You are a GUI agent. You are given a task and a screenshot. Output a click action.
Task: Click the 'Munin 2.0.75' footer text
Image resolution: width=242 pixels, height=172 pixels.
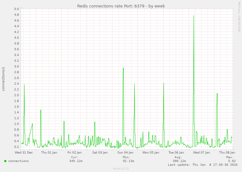point(121,169)
